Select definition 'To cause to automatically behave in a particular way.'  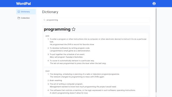point(72,61)
